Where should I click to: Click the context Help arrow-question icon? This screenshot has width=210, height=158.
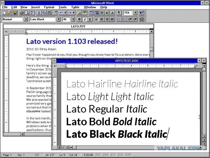(x=141, y=13)
